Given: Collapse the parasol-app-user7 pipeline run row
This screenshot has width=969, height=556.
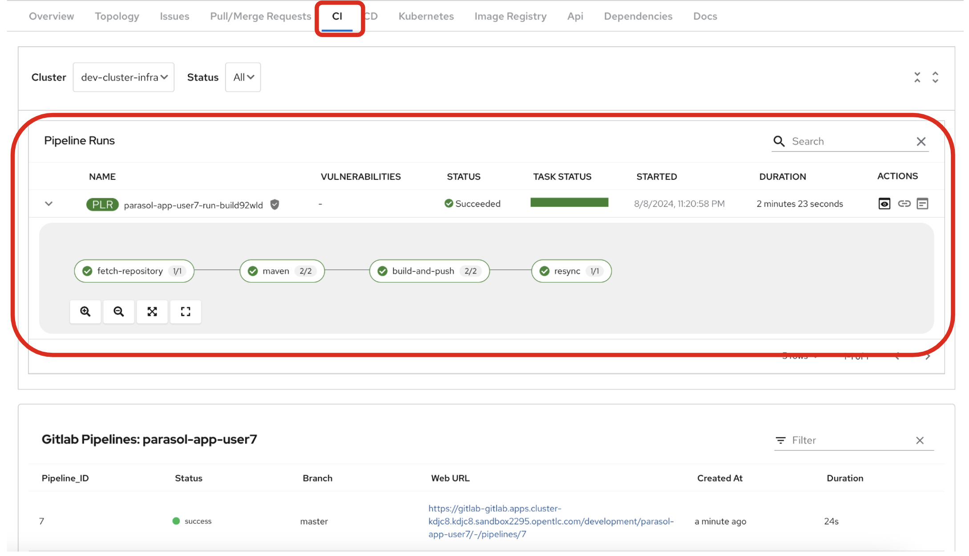Looking at the screenshot, I should [x=49, y=204].
